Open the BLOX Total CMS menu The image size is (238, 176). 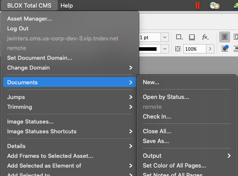(29, 5)
